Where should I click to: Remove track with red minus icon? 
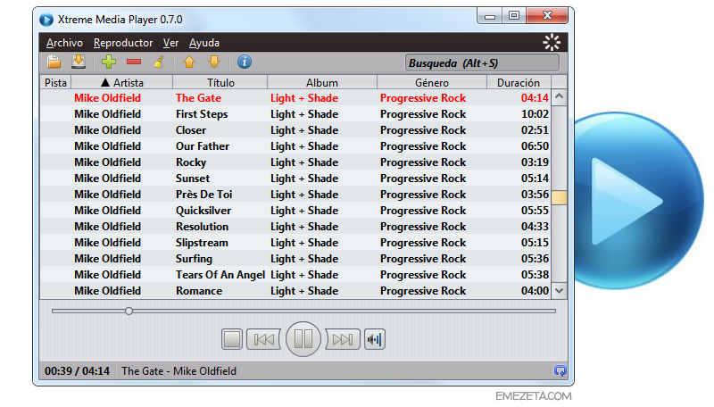(134, 62)
